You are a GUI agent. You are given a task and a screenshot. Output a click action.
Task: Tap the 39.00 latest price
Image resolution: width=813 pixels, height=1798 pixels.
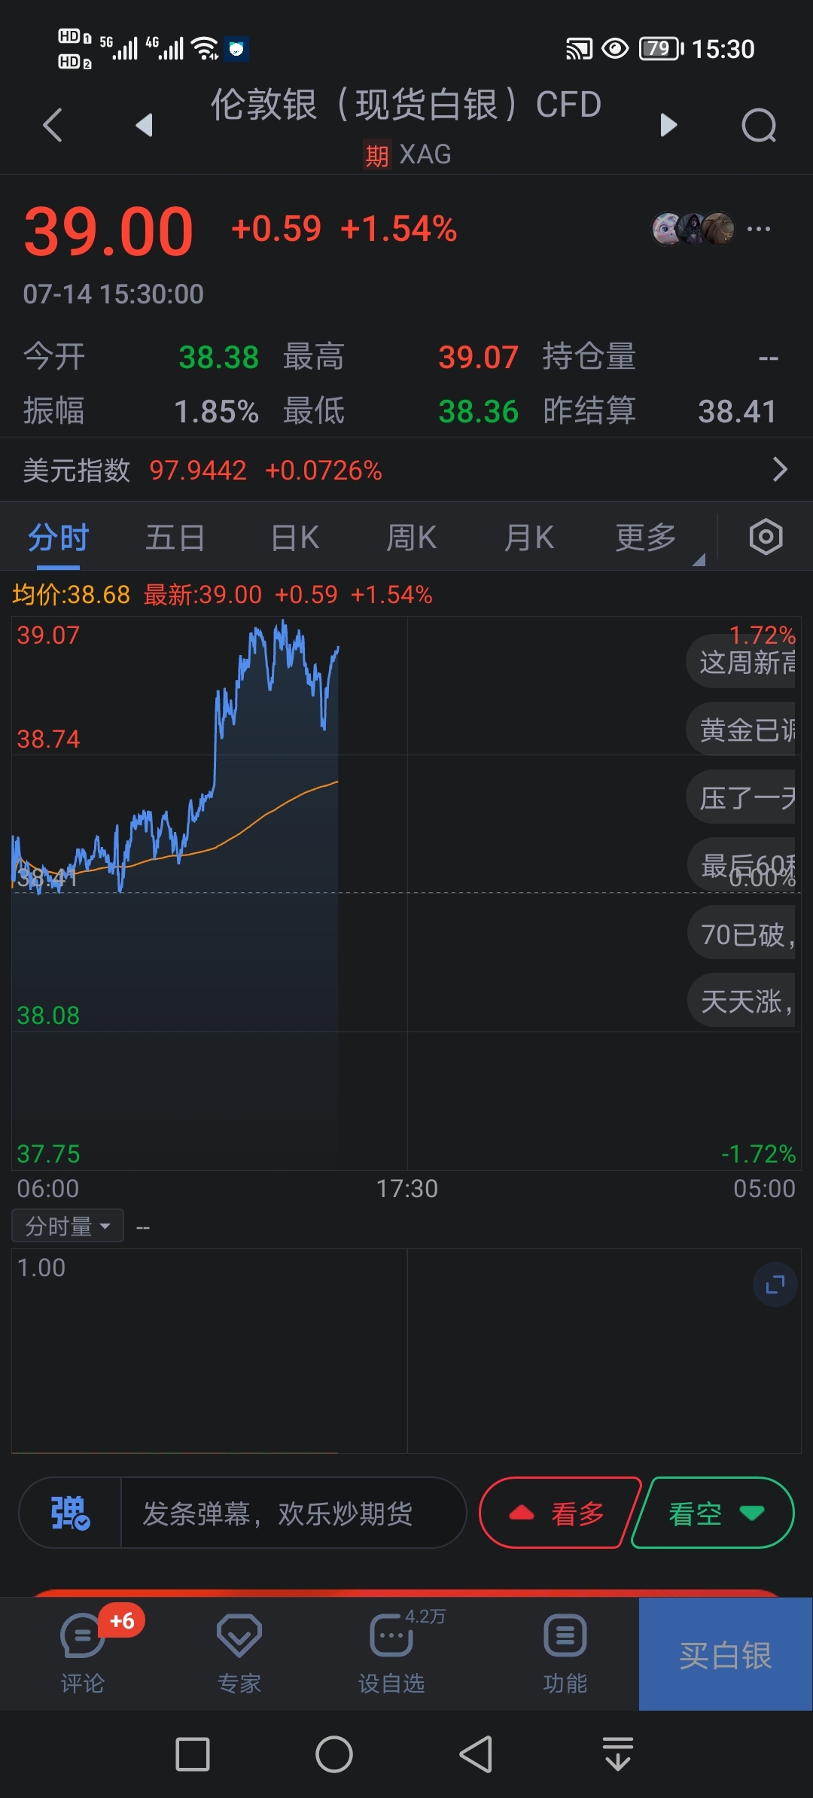tap(109, 232)
